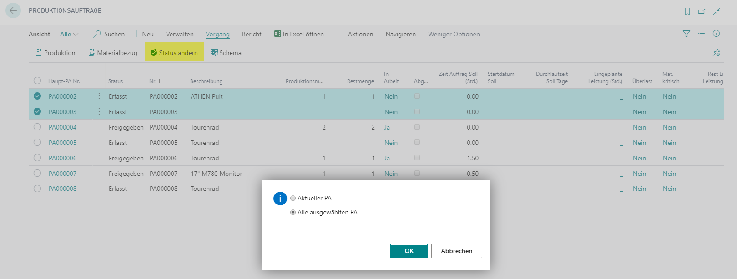Open page in new window icon
Screen dimensions: 737x279
702,11
